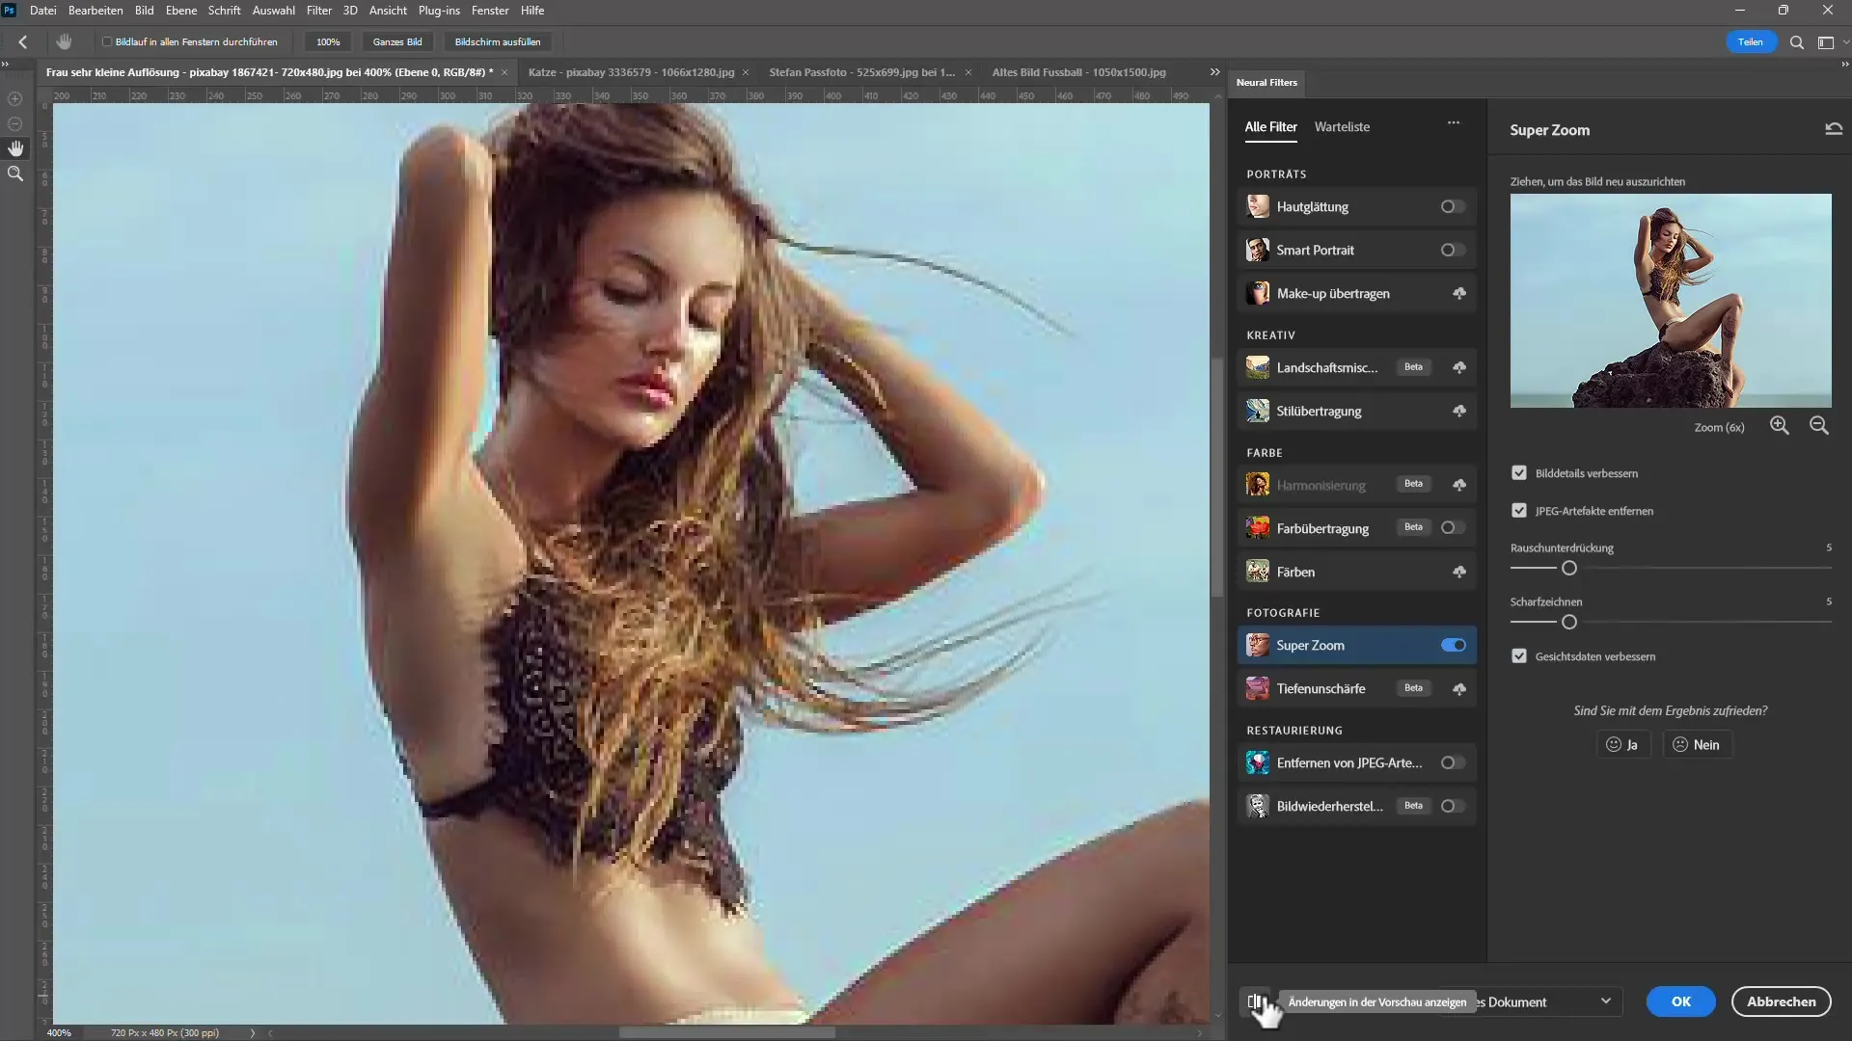
Task: Download the Harmonisierung filter
Action: click(x=1459, y=485)
